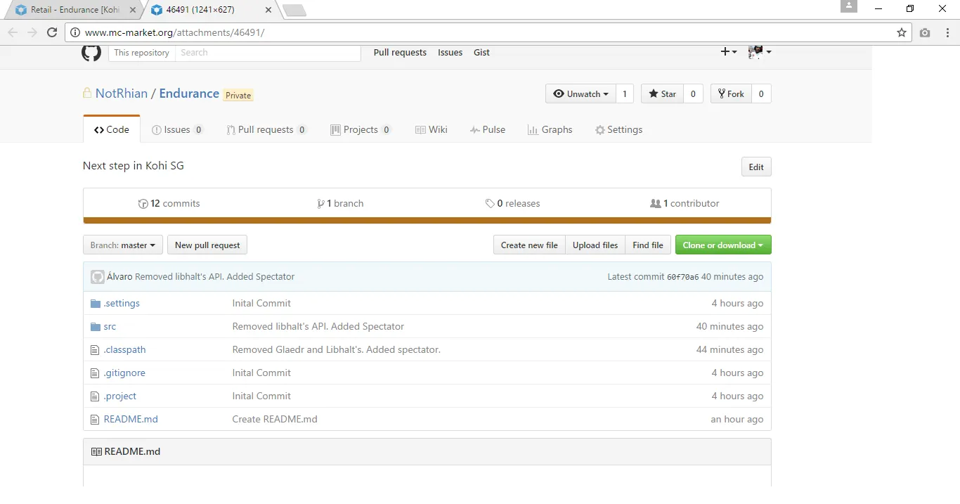This screenshot has height=504, width=960.
Task: Click the .gitignore file icon
Action: 96,373
